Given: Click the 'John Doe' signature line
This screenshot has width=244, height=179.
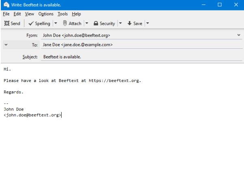Looking at the screenshot, I should [x=13, y=109].
